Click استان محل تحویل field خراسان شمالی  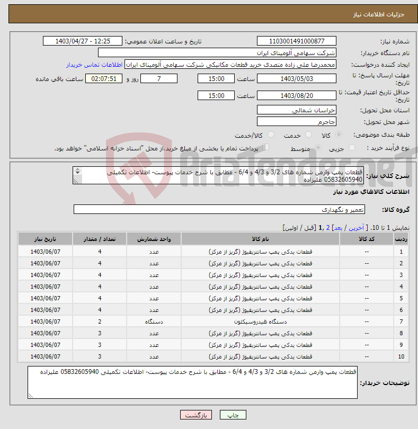(297, 110)
